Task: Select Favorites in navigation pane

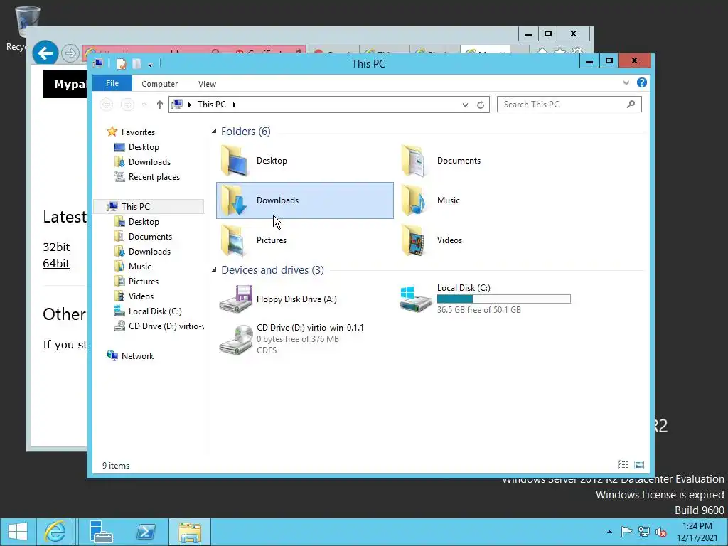Action: click(x=137, y=132)
